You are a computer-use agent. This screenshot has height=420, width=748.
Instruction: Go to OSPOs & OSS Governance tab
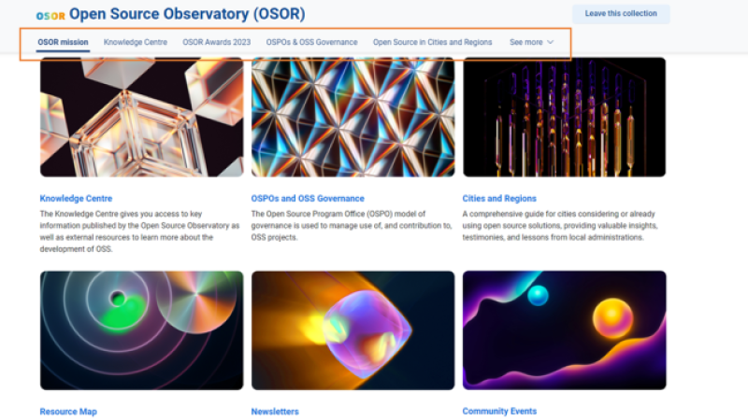[x=311, y=42]
